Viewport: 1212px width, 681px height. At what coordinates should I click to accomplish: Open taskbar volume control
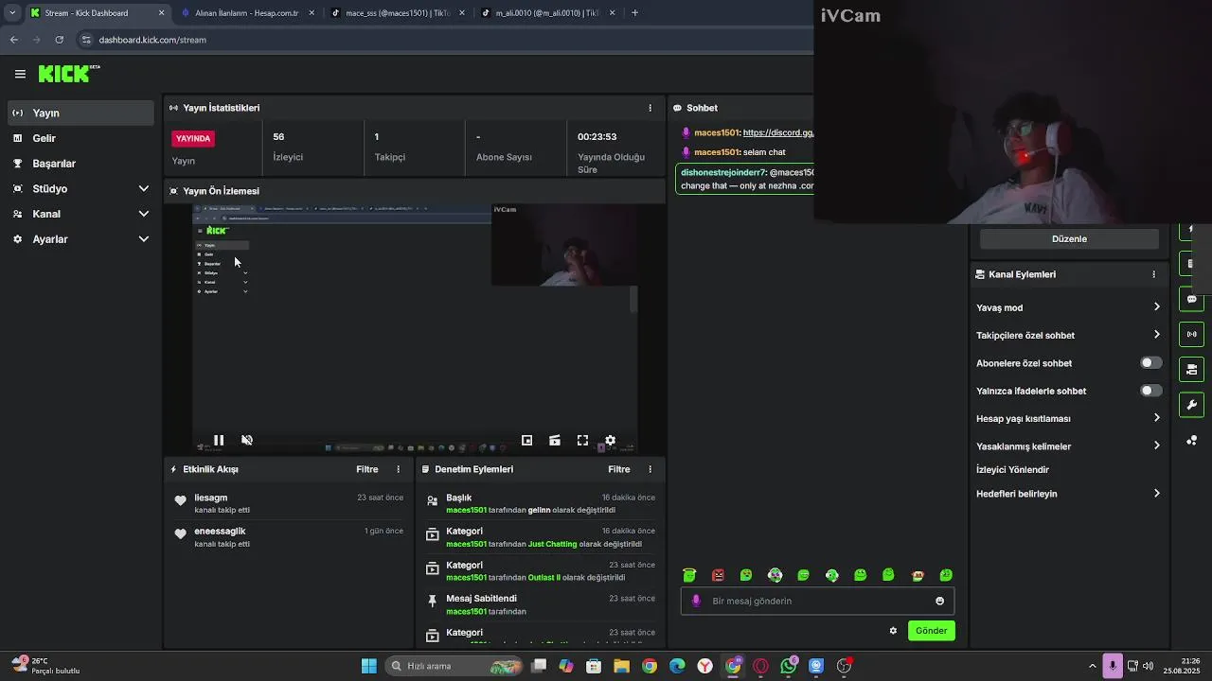click(x=1148, y=666)
